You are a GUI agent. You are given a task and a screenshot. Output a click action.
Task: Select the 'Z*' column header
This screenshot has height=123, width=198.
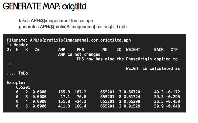click(x=37, y=50)
